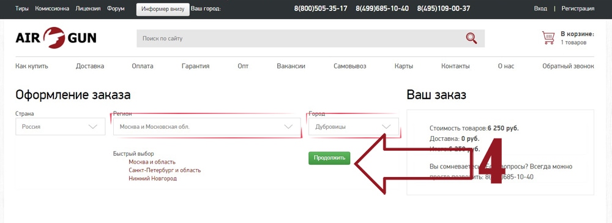Image resolution: width=612 pixels, height=223 pixels.
Task: Open the Опт page
Action: coord(243,66)
